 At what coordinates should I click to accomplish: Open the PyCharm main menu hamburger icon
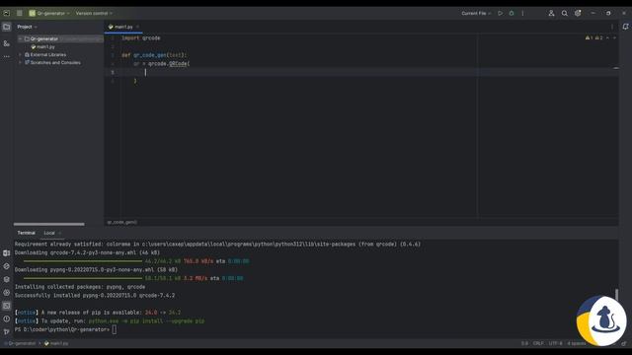[x=19, y=13]
